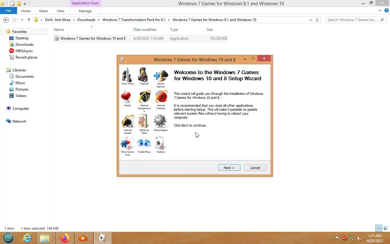Open Desktop in Favorites
The height and width of the screenshot is (244, 390).
point(22,38)
